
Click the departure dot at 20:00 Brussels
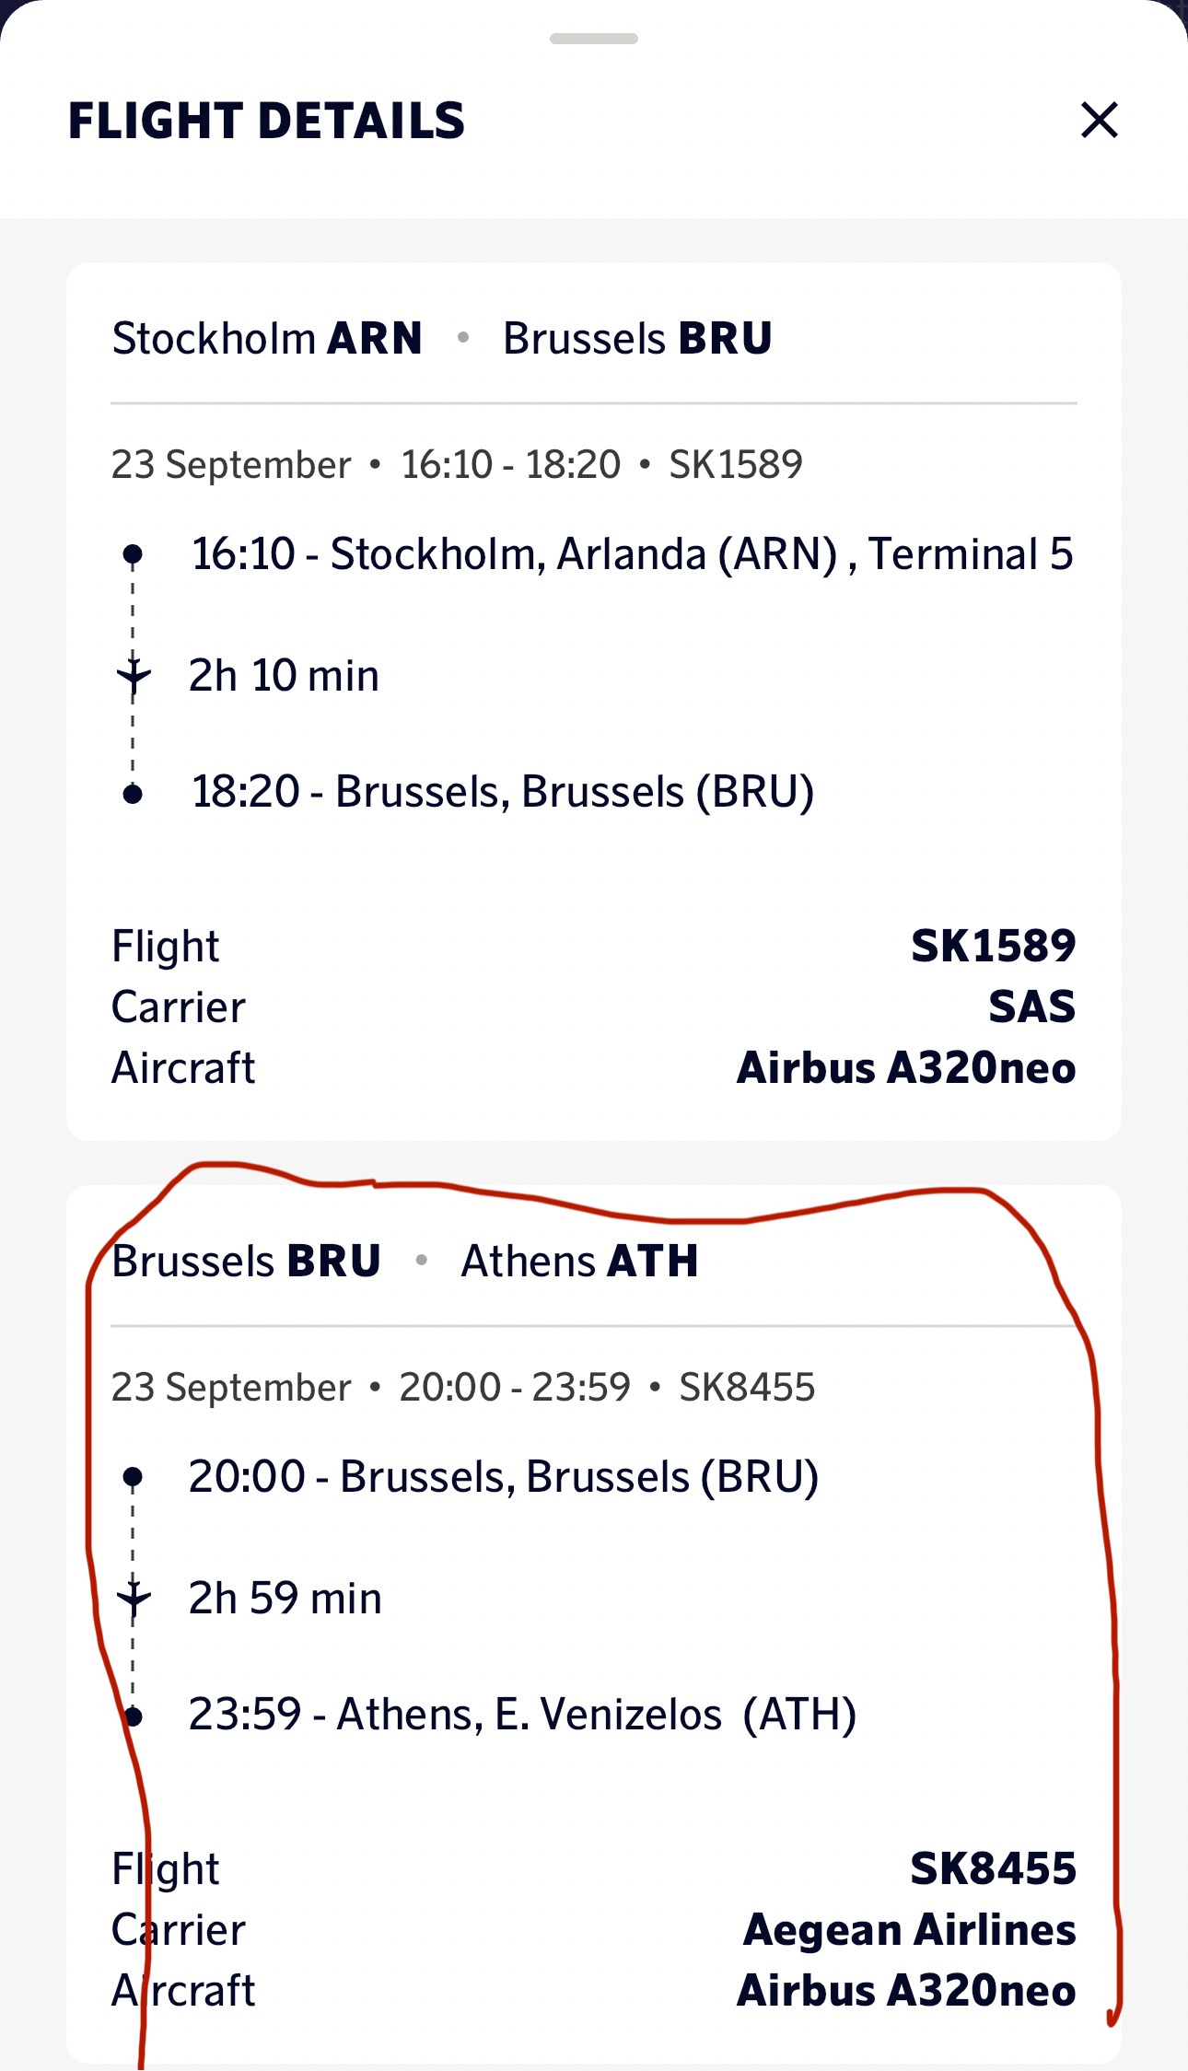(133, 1477)
